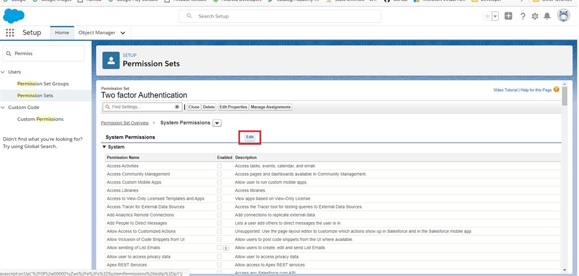This screenshot has height=276, width=579.
Task: Click the scrollbar up arrow
Action: 565,83
